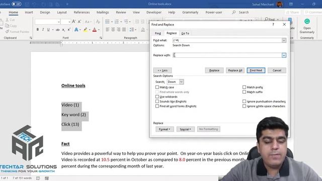This screenshot has height=181, width=322.
Task: Collapse options with Less button
Action: tap(163, 70)
